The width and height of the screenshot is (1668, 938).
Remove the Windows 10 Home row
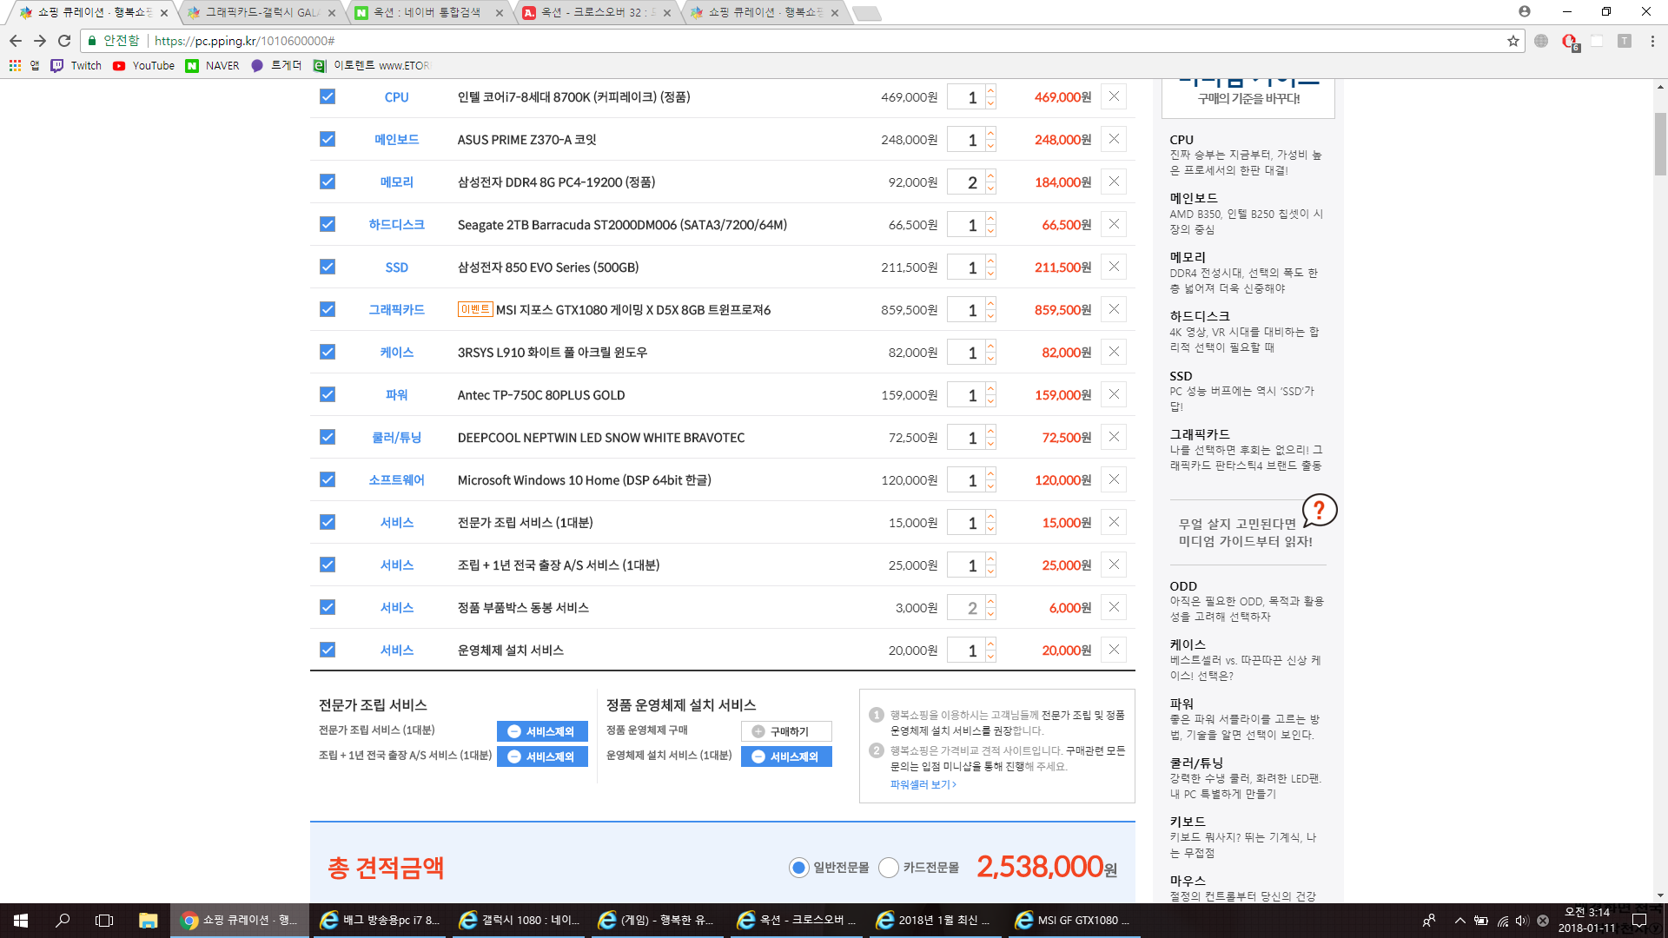click(1114, 479)
